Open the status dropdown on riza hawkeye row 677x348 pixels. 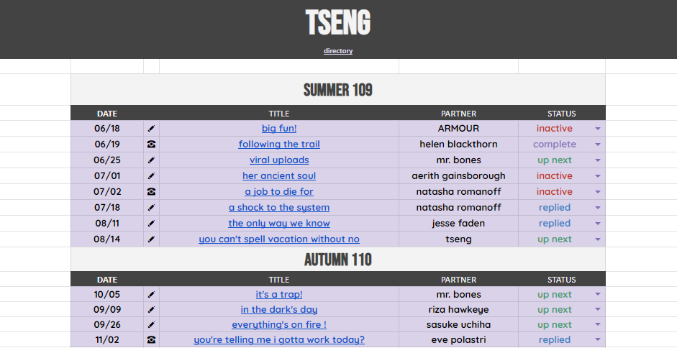coord(598,310)
